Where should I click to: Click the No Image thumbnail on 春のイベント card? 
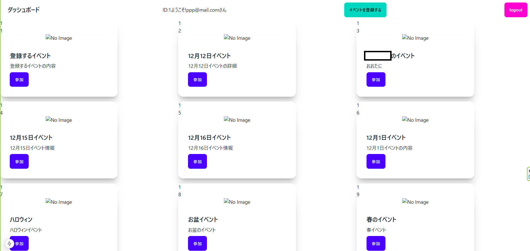pyautogui.click(x=415, y=202)
